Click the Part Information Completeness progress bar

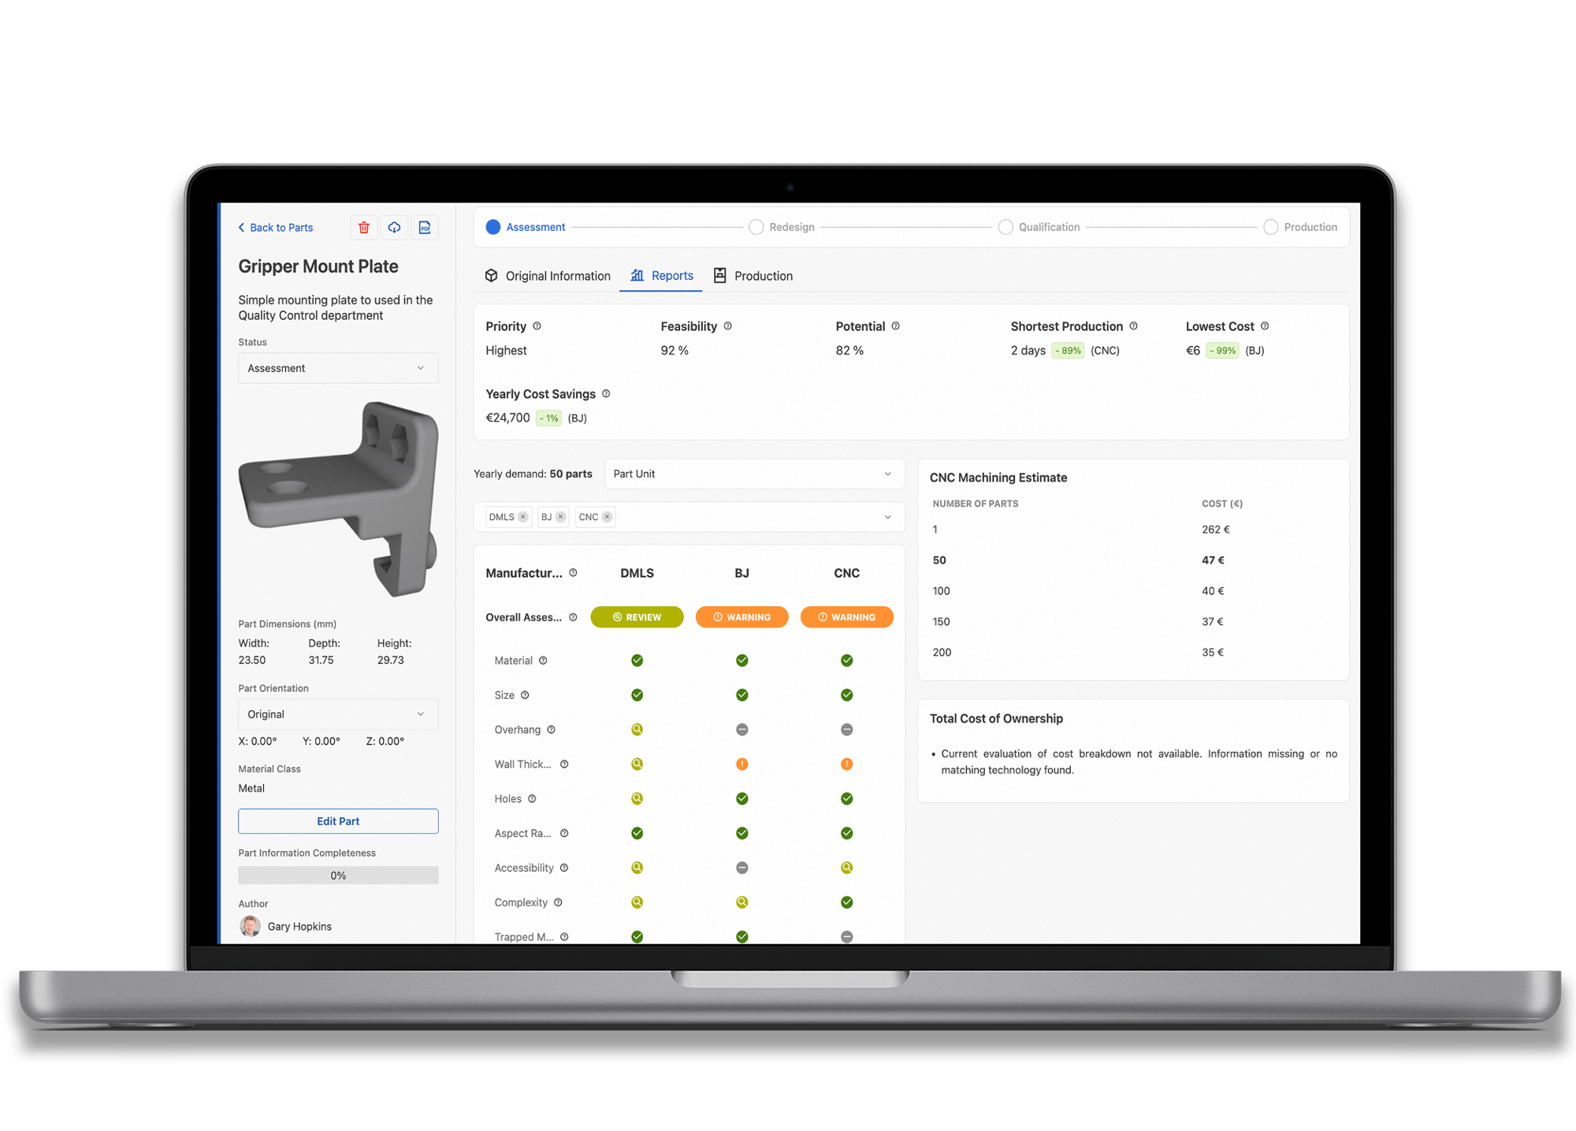pyautogui.click(x=338, y=876)
